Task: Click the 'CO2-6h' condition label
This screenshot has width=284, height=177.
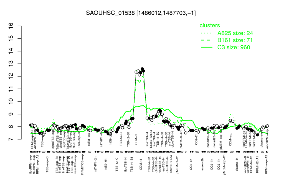Action: 191,165
